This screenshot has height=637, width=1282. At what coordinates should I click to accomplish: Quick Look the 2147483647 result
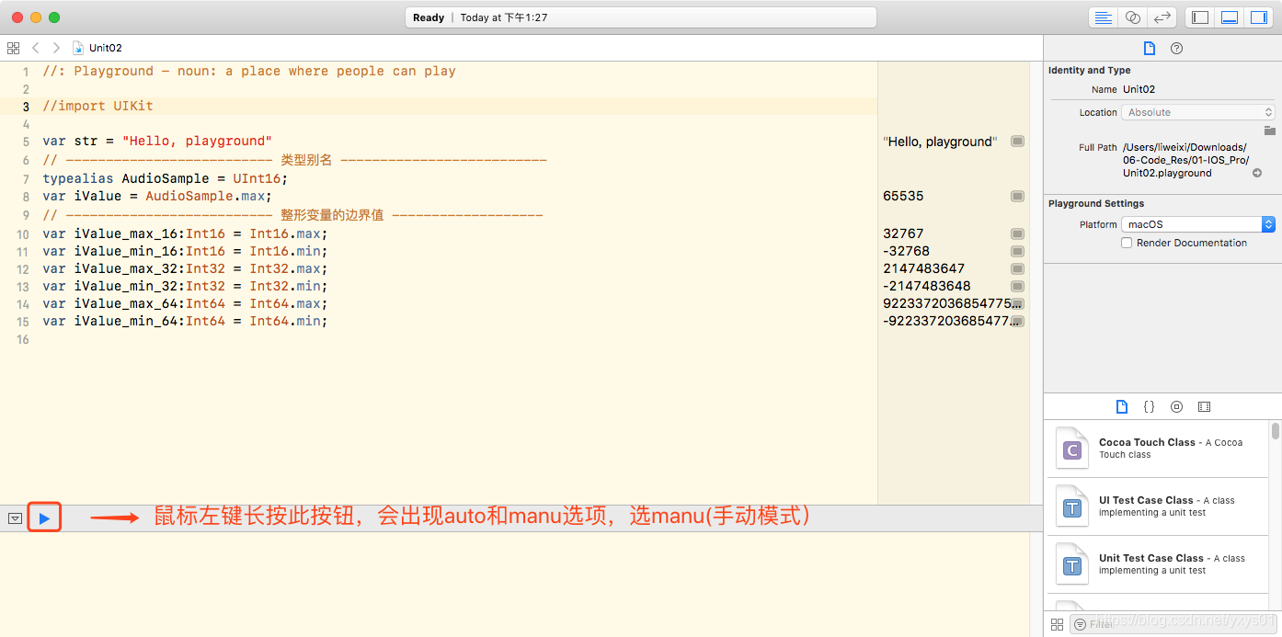pyautogui.click(x=1017, y=268)
